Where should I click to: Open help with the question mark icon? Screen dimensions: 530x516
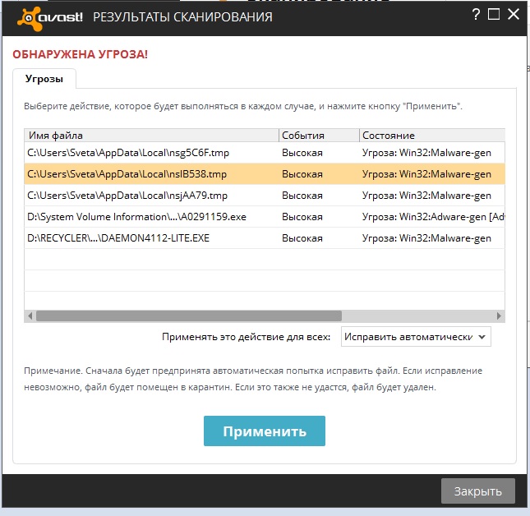476,15
